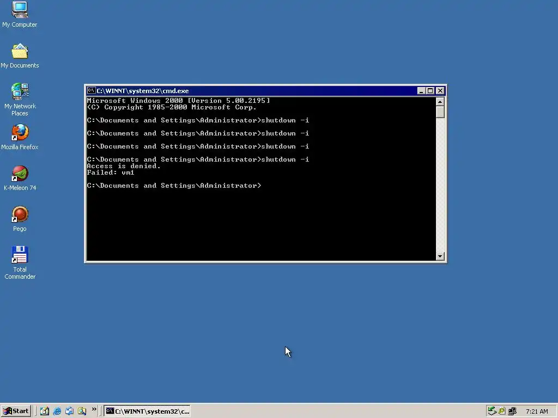Click the key document tray icon
This screenshot has height=418, width=558.
tap(502, 411)
